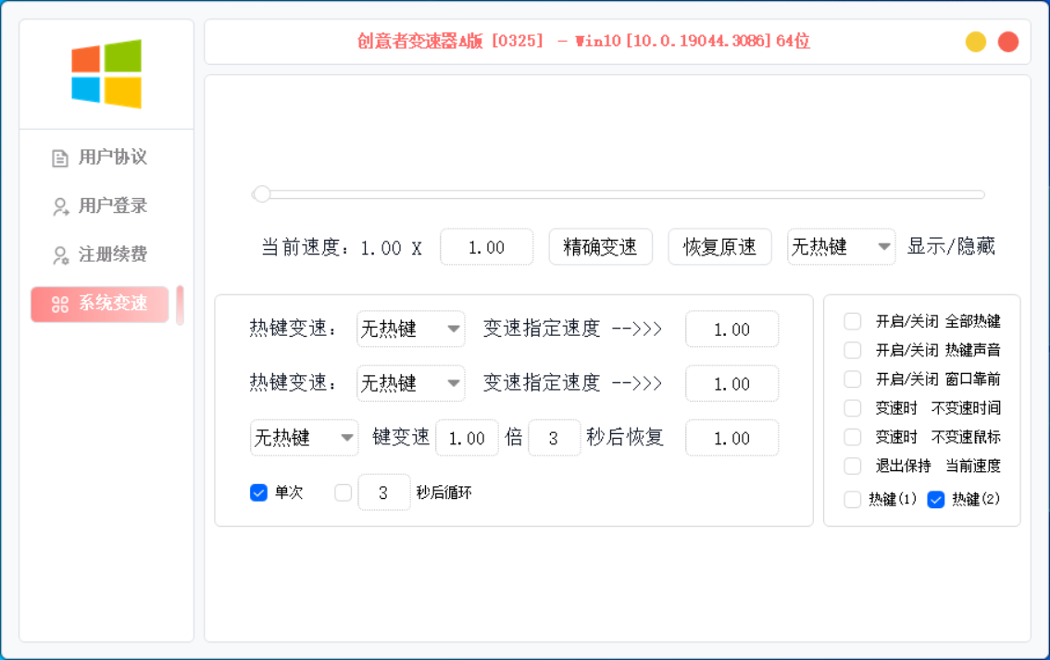Click the Windows logo in the sidebar
This screenshot has height=660, width=1050.
(106, 74)
